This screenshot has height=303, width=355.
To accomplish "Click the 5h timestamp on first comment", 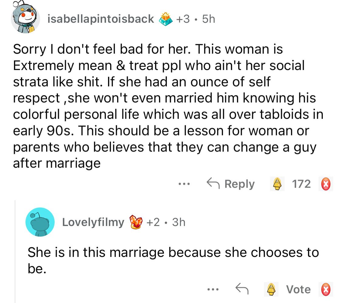I will (208, 19).
